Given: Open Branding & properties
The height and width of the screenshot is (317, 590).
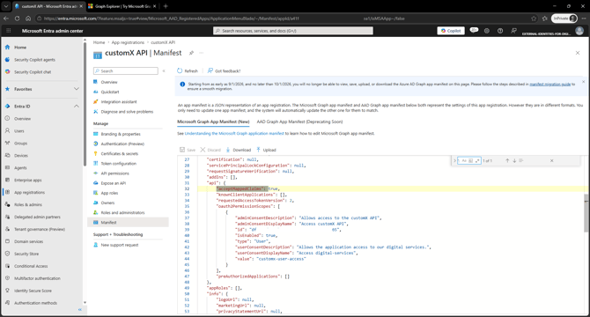Looking at the screenshot, I should [x=121, y=134].
